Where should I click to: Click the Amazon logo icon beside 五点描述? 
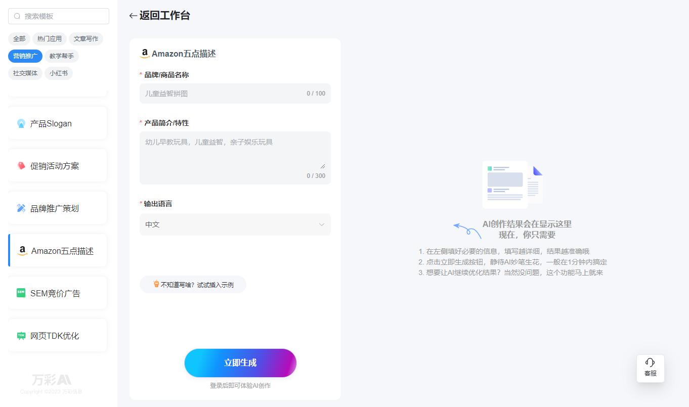click(x=146, y=54)
